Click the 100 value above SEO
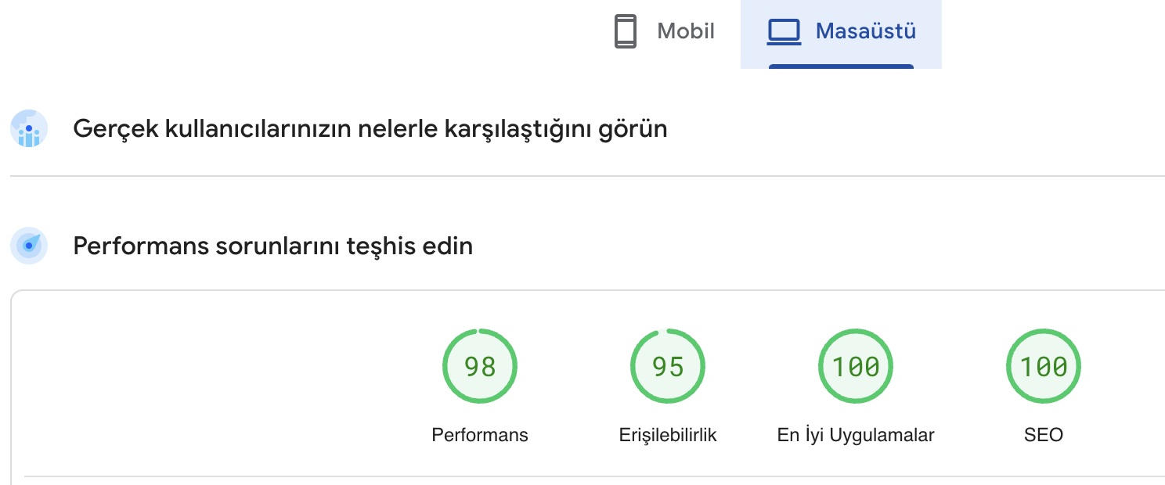 click(x=1044, y=366)
